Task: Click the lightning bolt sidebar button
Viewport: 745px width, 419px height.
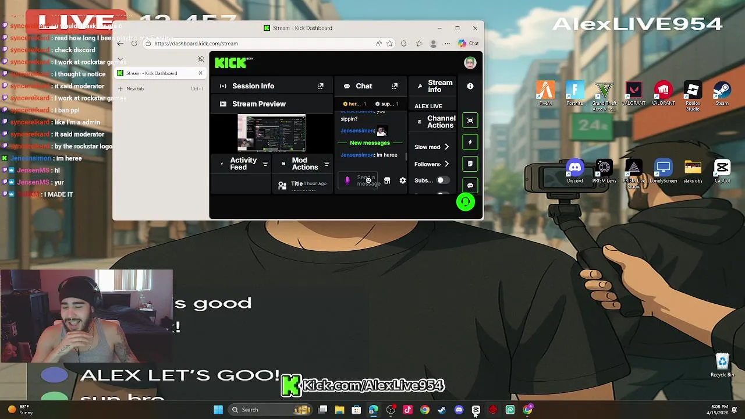Action: 470,142
